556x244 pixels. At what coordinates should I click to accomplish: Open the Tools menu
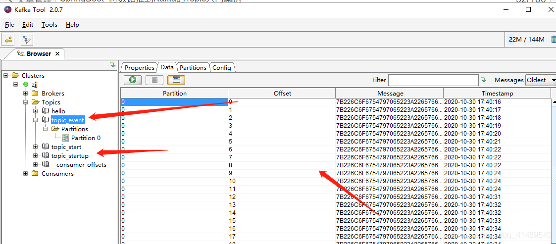(50, 24)
